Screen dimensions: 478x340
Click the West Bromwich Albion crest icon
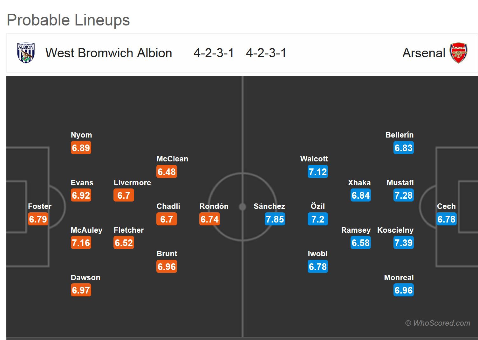pyautogui.click(x=26, y=53)
